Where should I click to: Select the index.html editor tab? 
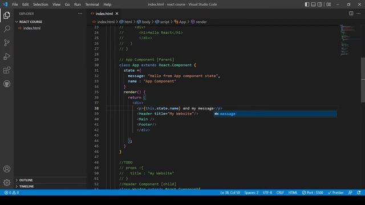coord(104,14)
